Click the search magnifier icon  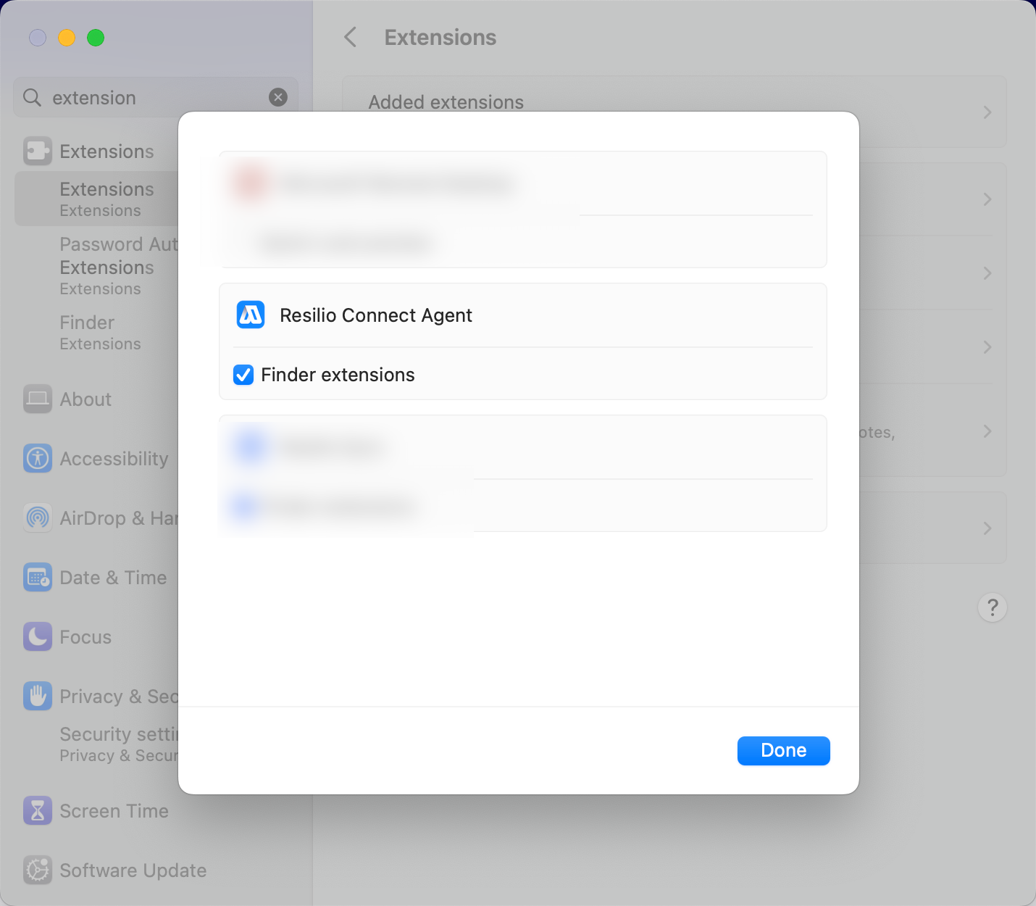(32, 97)
